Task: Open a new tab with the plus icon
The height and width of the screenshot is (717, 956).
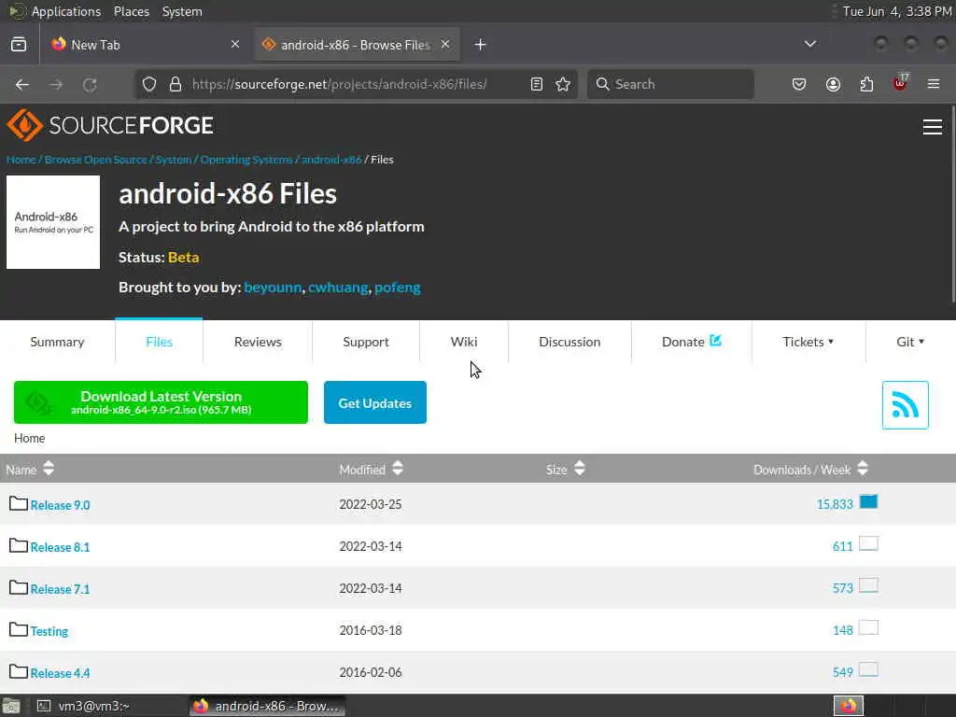Action: click(481, 45)
